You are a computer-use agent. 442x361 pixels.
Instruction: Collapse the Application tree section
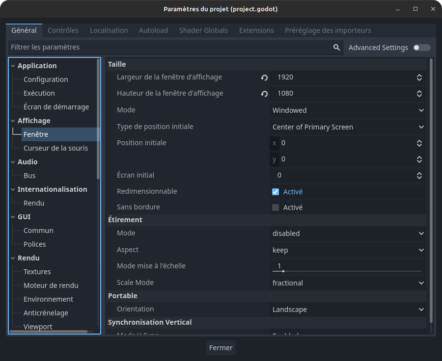(13, 66)
